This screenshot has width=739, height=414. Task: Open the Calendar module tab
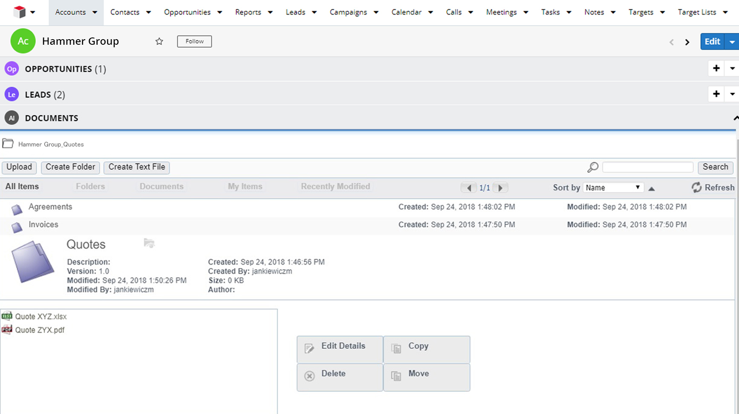pos(407,12)
